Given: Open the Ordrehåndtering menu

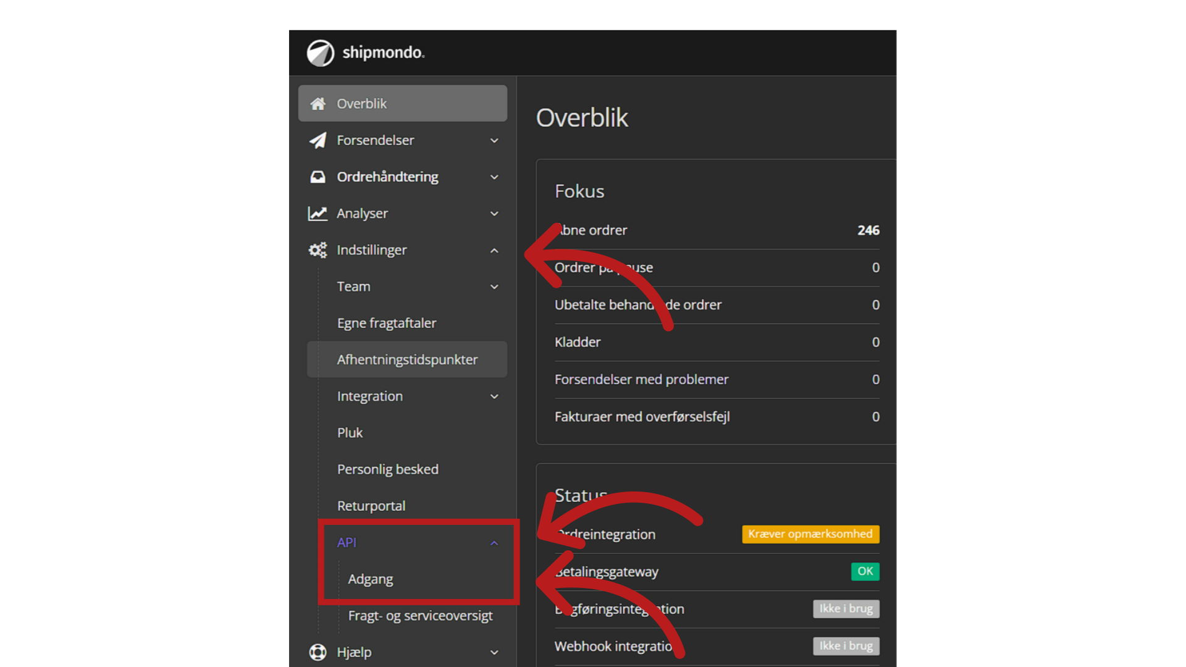Looking at the screenshot, I should tap(403, 177).
